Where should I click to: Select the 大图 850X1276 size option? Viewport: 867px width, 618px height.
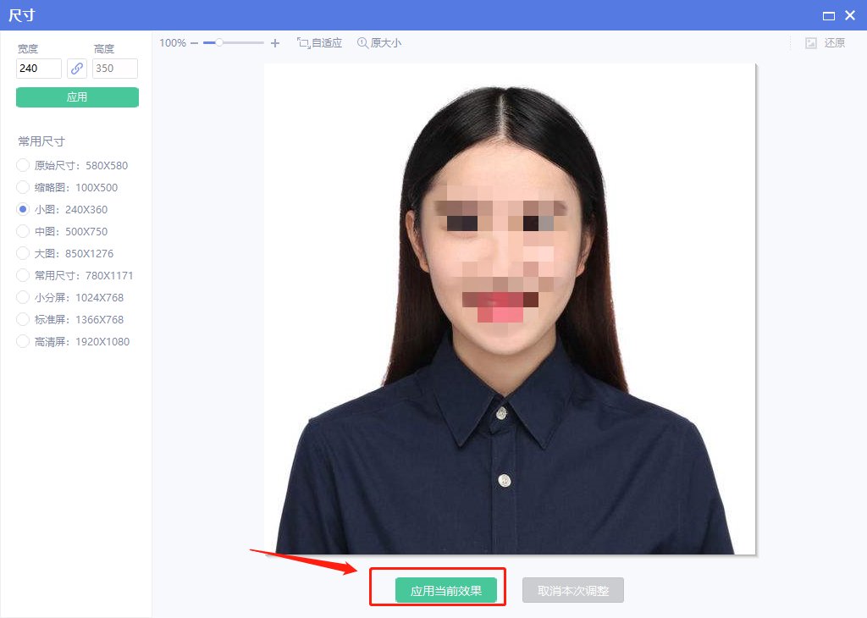(x=23, y=253)
